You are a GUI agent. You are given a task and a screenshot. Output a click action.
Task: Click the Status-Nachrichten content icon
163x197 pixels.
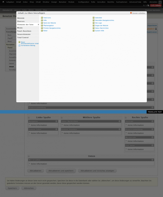tap(93, 28)
